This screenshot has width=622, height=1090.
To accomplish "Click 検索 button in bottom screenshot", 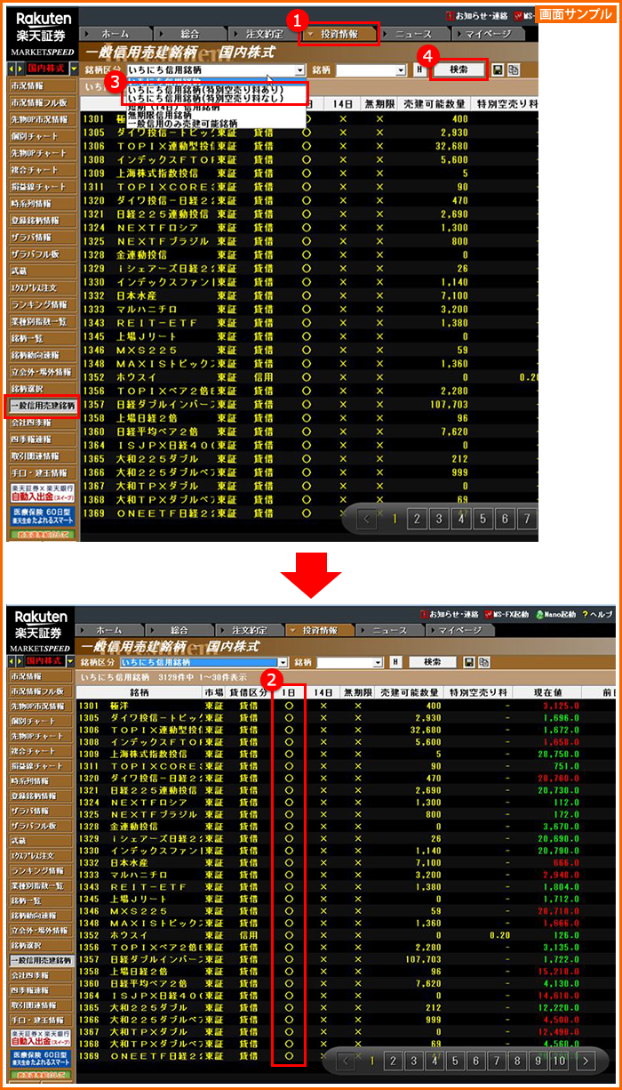I will click(x=432, y=663).
